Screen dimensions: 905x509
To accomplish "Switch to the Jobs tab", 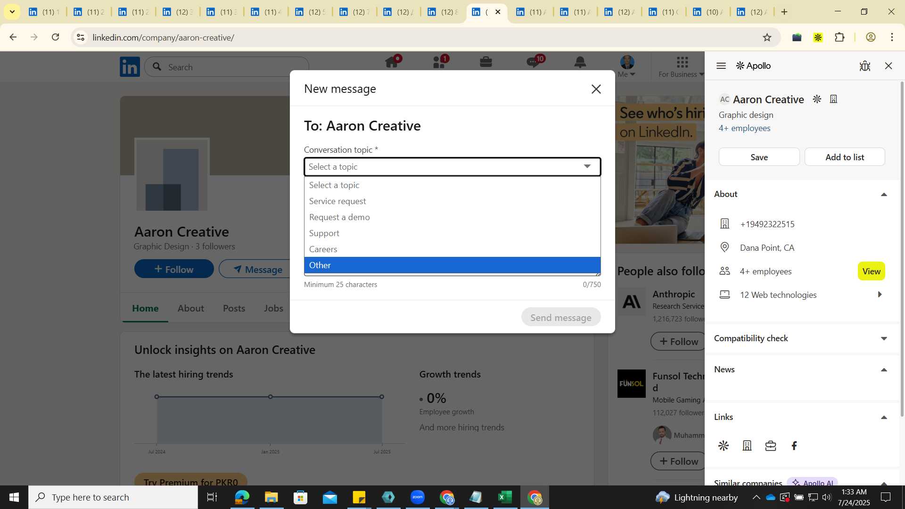I will click(273, 308).
